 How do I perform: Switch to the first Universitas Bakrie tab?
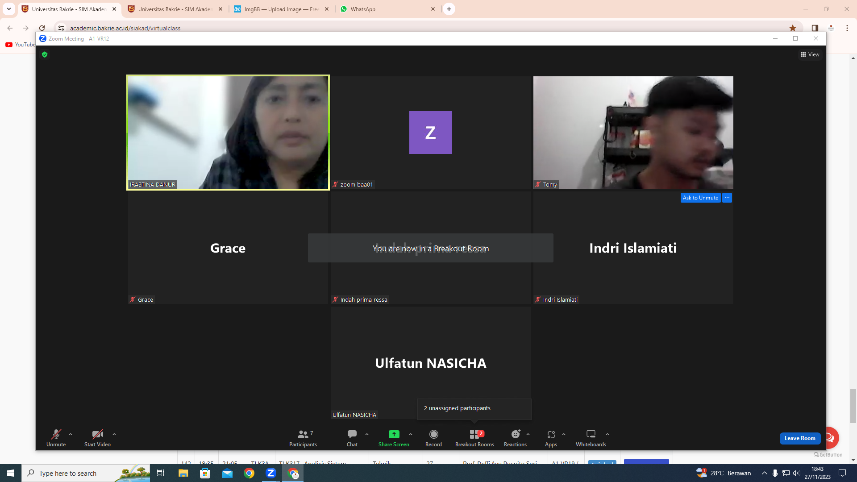69,9
